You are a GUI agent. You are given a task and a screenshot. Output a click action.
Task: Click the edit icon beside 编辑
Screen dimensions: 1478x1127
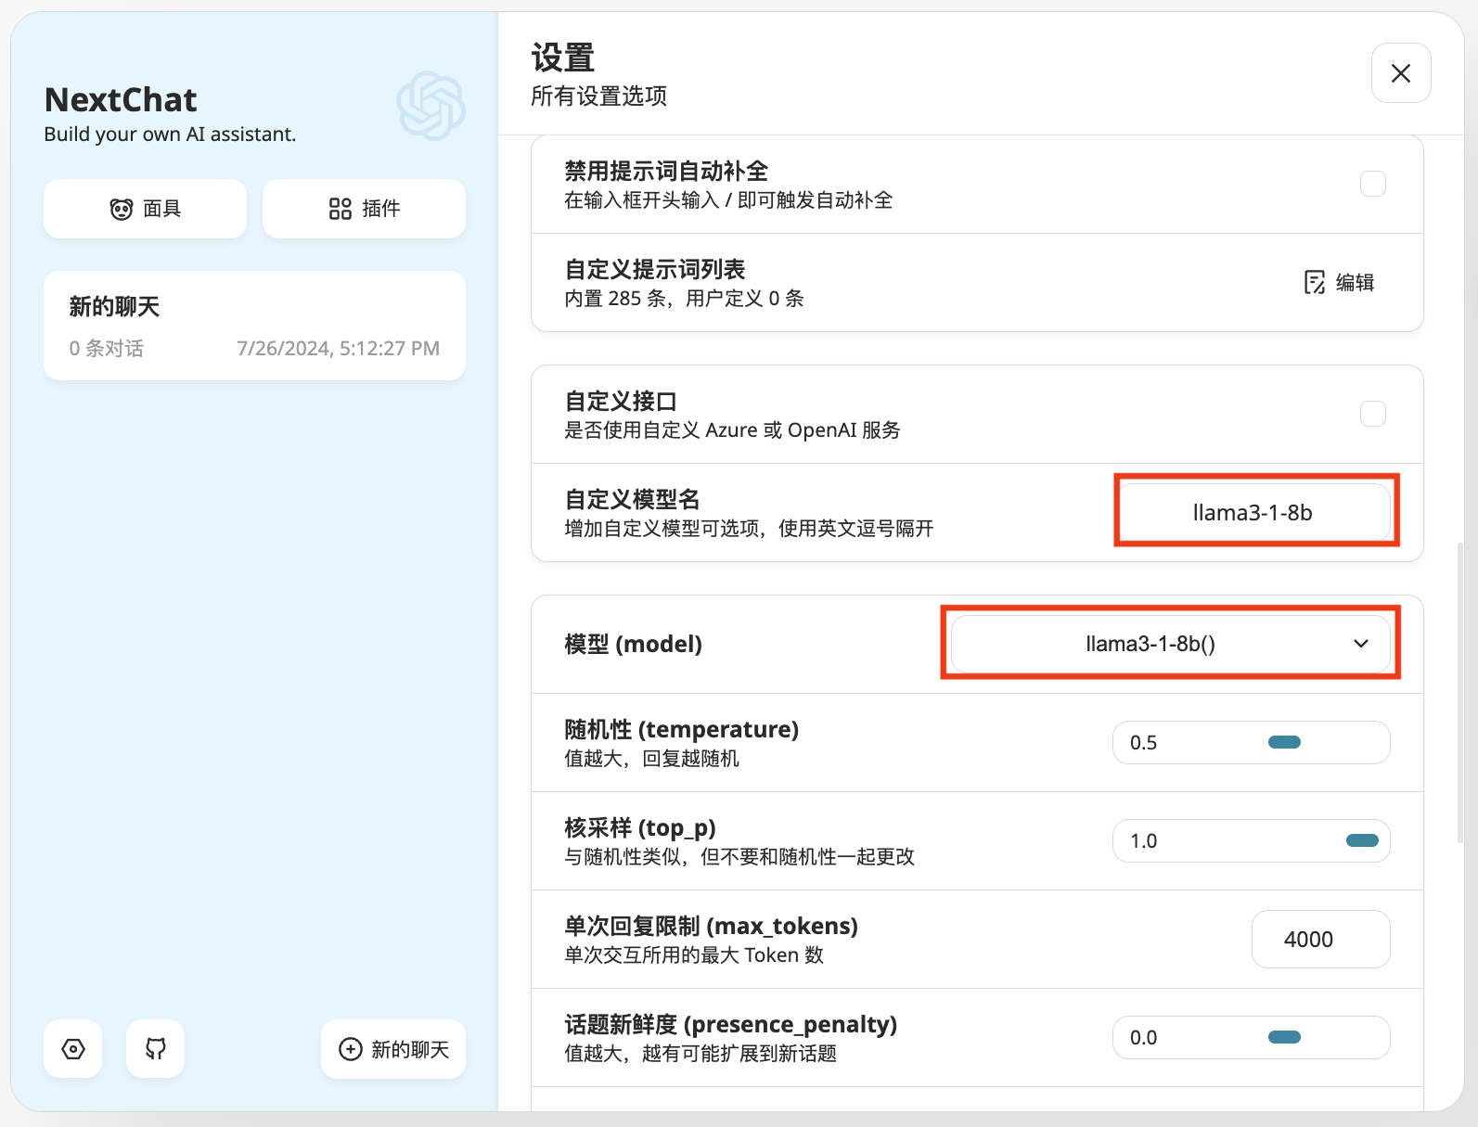pyautogui.click(x=1315, y=282)
